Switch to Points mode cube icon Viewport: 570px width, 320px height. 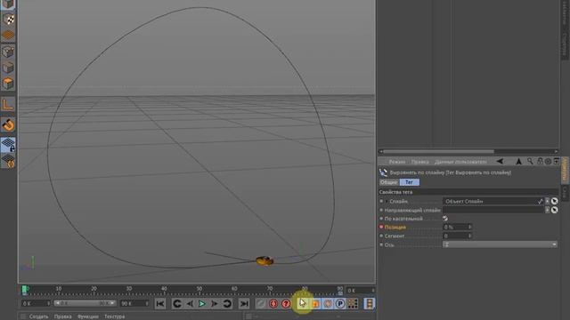point(8,52)
